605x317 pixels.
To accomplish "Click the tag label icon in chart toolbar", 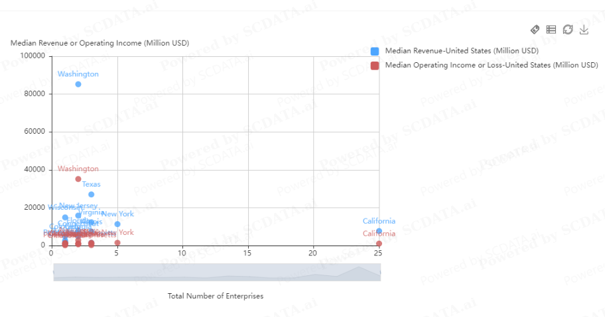I will [x=535, y=30].
